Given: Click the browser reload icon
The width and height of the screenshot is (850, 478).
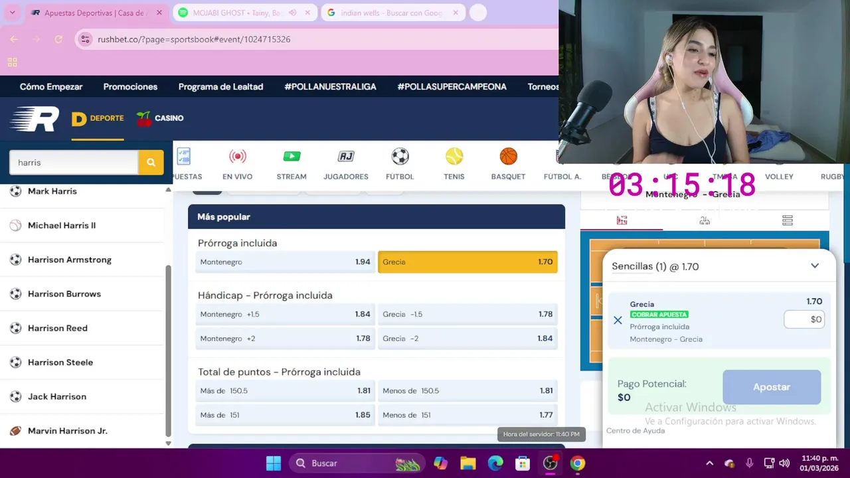Looking at the screenshot, I should [x=58, y=39].
